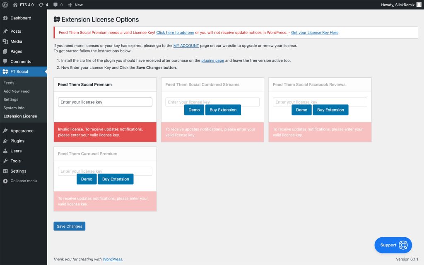Click the 'Invalid license' red notice text
The image size is (424, 265).
100,132
